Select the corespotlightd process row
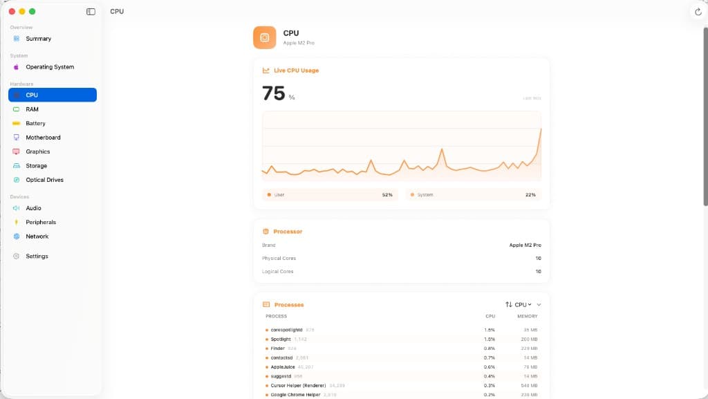708x399 pixels. [x=402, y=330]
